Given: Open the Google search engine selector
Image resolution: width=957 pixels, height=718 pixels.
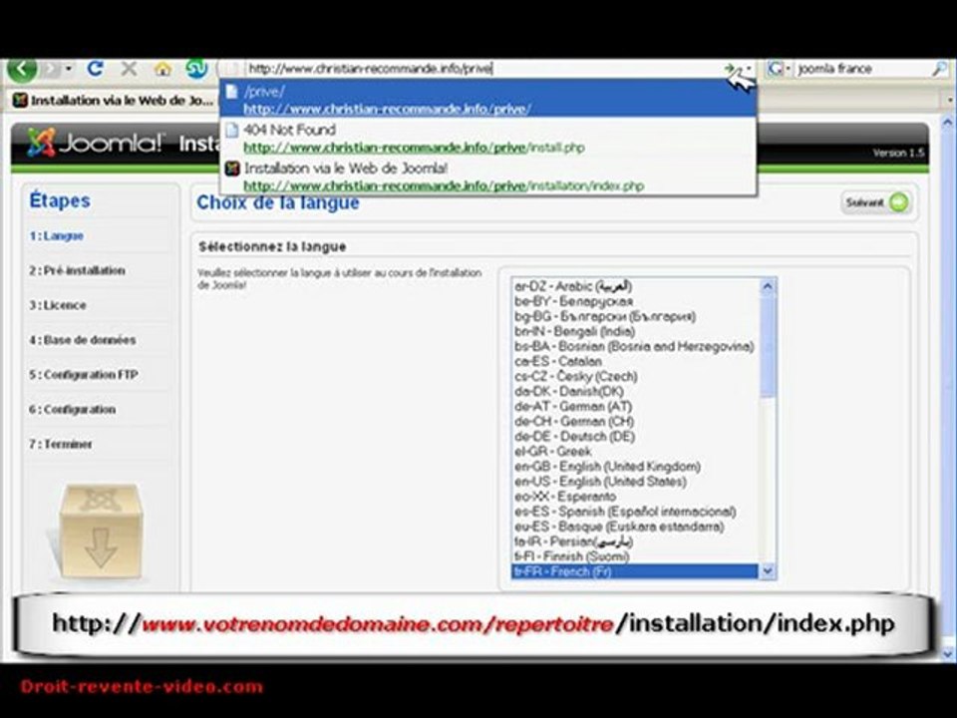Looking at the screenshot, I should pyautogui.click(x=779, y=69).
